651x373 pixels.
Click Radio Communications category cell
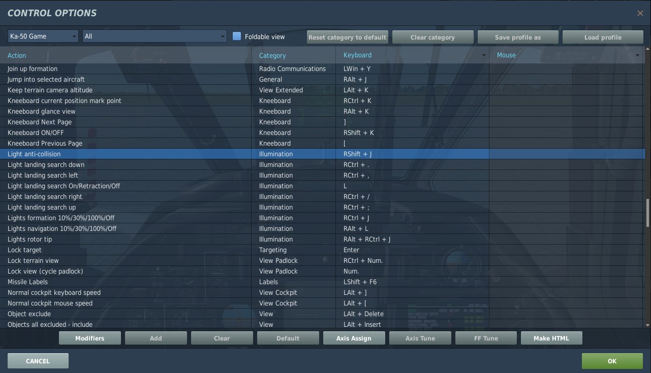[x=293, y=69]
